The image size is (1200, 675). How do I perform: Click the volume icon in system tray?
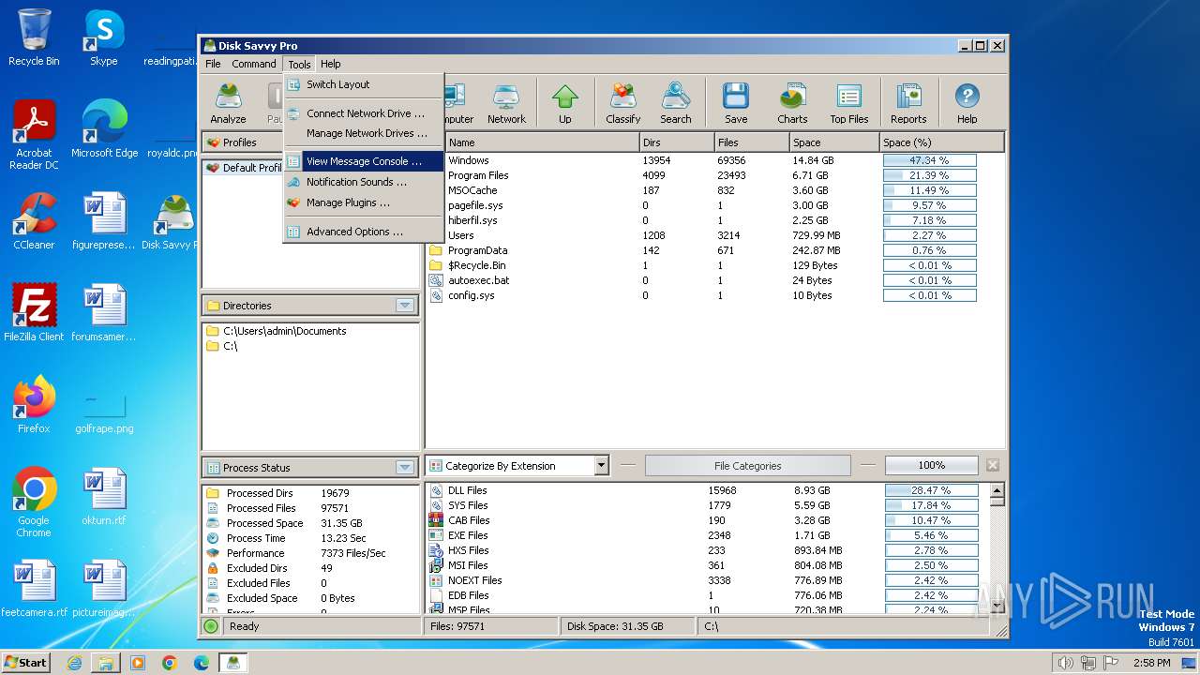pos(1065,663)
